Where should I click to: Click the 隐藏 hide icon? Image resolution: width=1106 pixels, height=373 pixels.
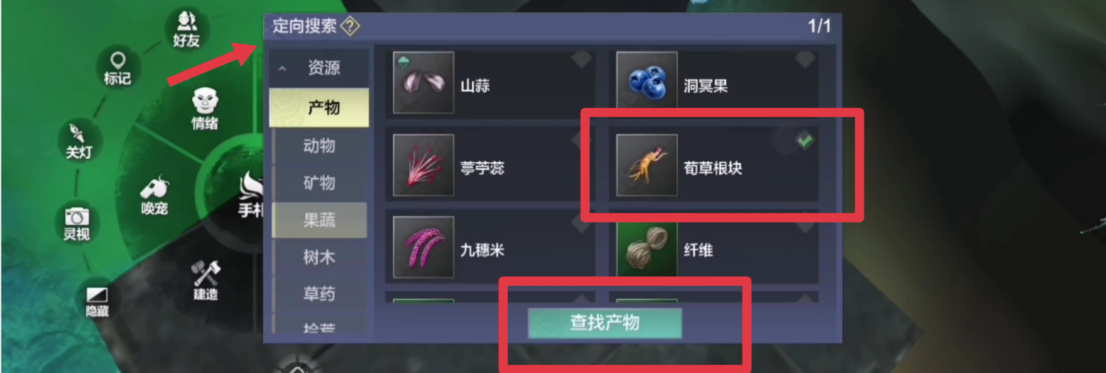pos(97,302)
